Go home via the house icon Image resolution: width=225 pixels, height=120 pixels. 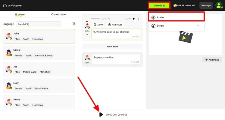tap(5, 6)
